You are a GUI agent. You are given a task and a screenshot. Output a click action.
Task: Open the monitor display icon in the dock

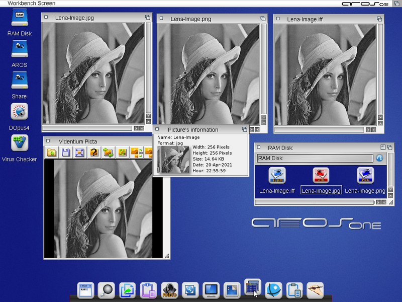211,290
